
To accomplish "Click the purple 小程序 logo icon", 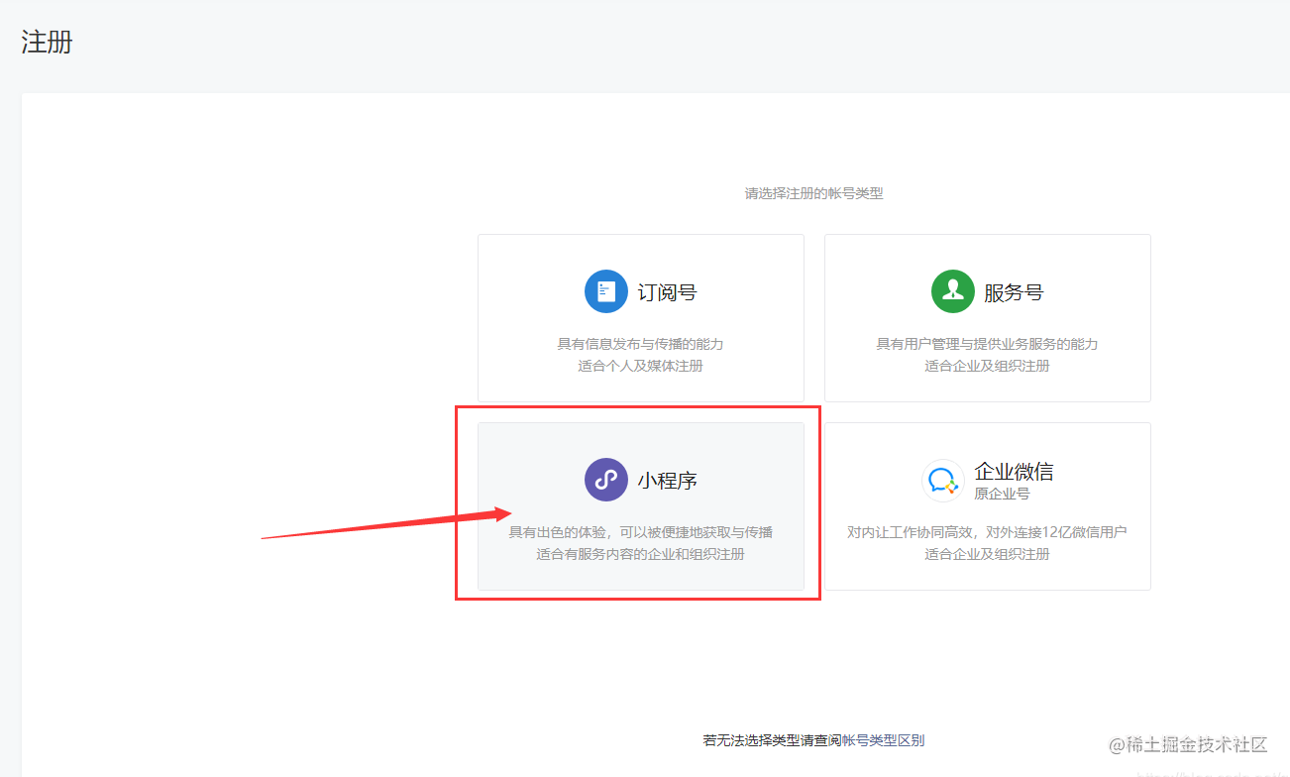I will pos(606,480).
